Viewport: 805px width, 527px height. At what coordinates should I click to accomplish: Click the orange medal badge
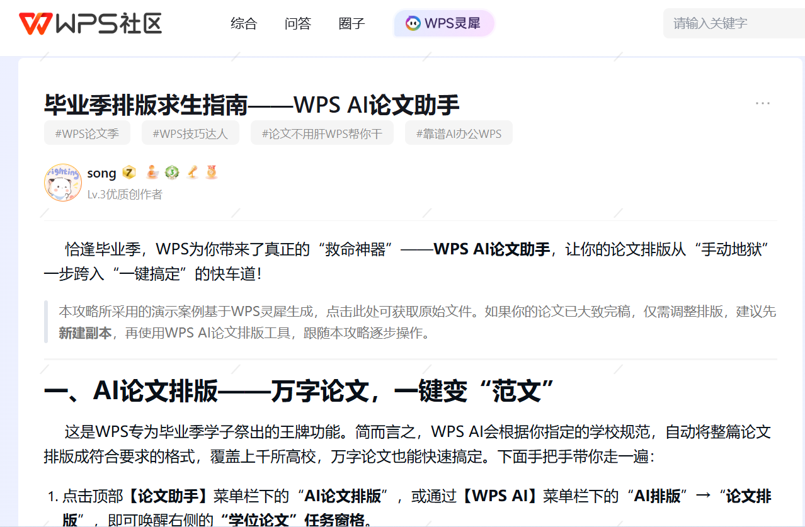click(x=212, y=172)
